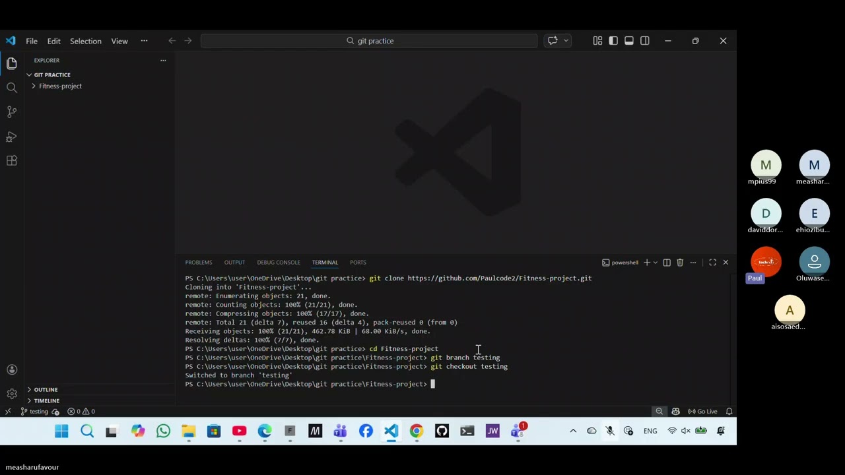This screenshot has height=475, width=845.
Task: Open the Run and Debug view
Action: point(11,137)
